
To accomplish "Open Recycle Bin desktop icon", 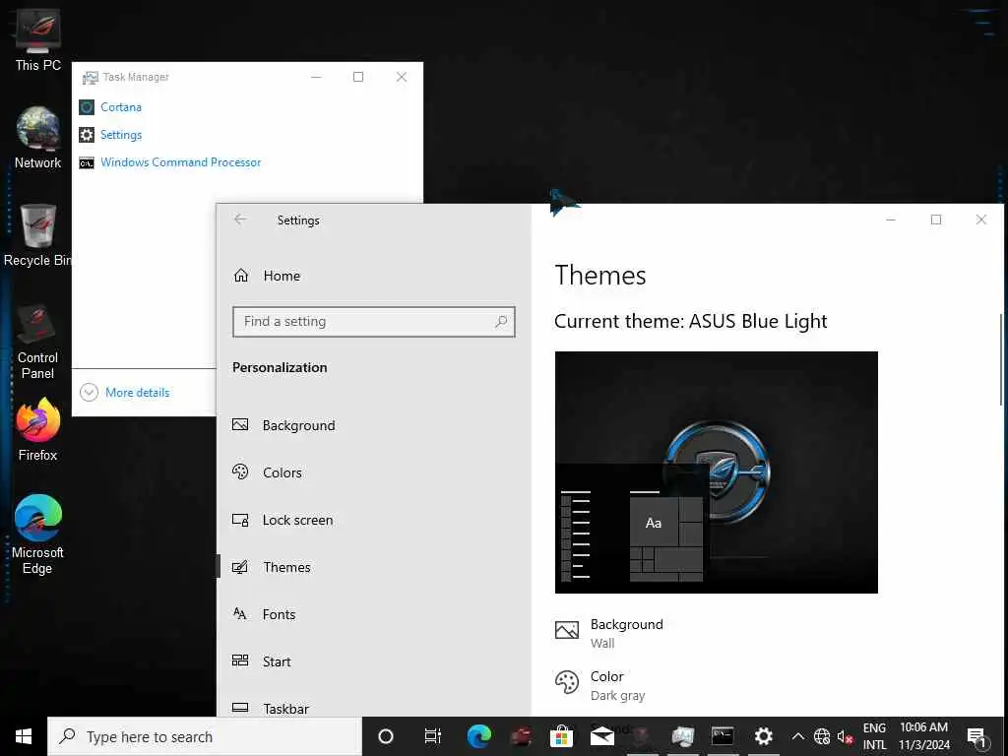I will pos(38,235).
